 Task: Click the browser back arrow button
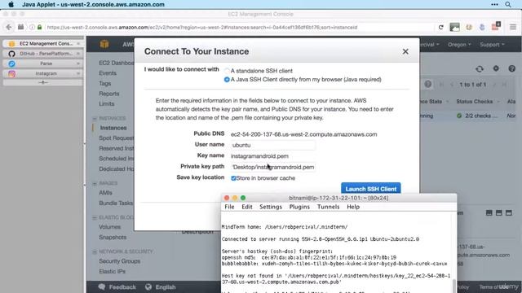pos(9,27)
